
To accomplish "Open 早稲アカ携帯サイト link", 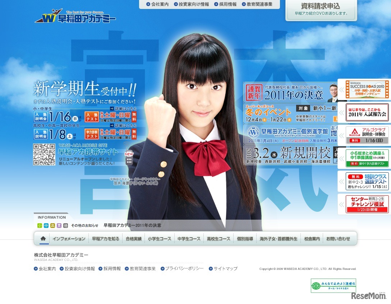I will tap(88, 151).
